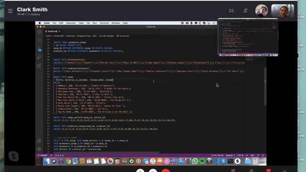Change the Spaces: 2 indentation setting
306x172 pixels.
pyautogui.click(x=230, y=155)
